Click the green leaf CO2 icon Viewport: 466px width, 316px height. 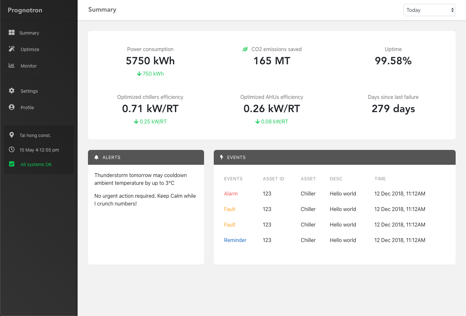[x=245, y=49]
